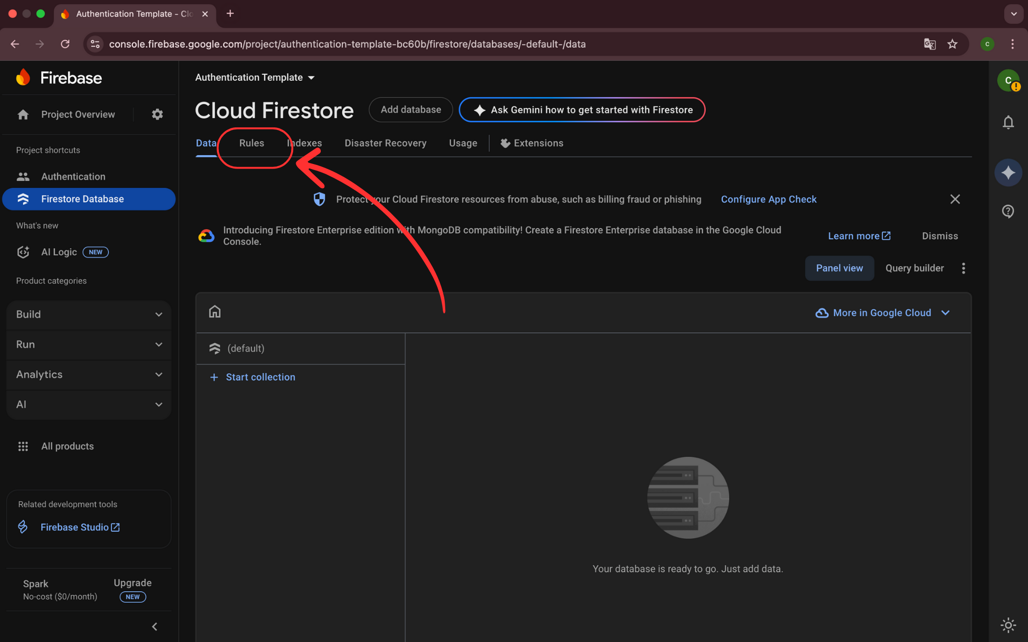Toggle light/dark theme sun icon
Viewport: 1028px width, 642px height.
pos(1008,625)
